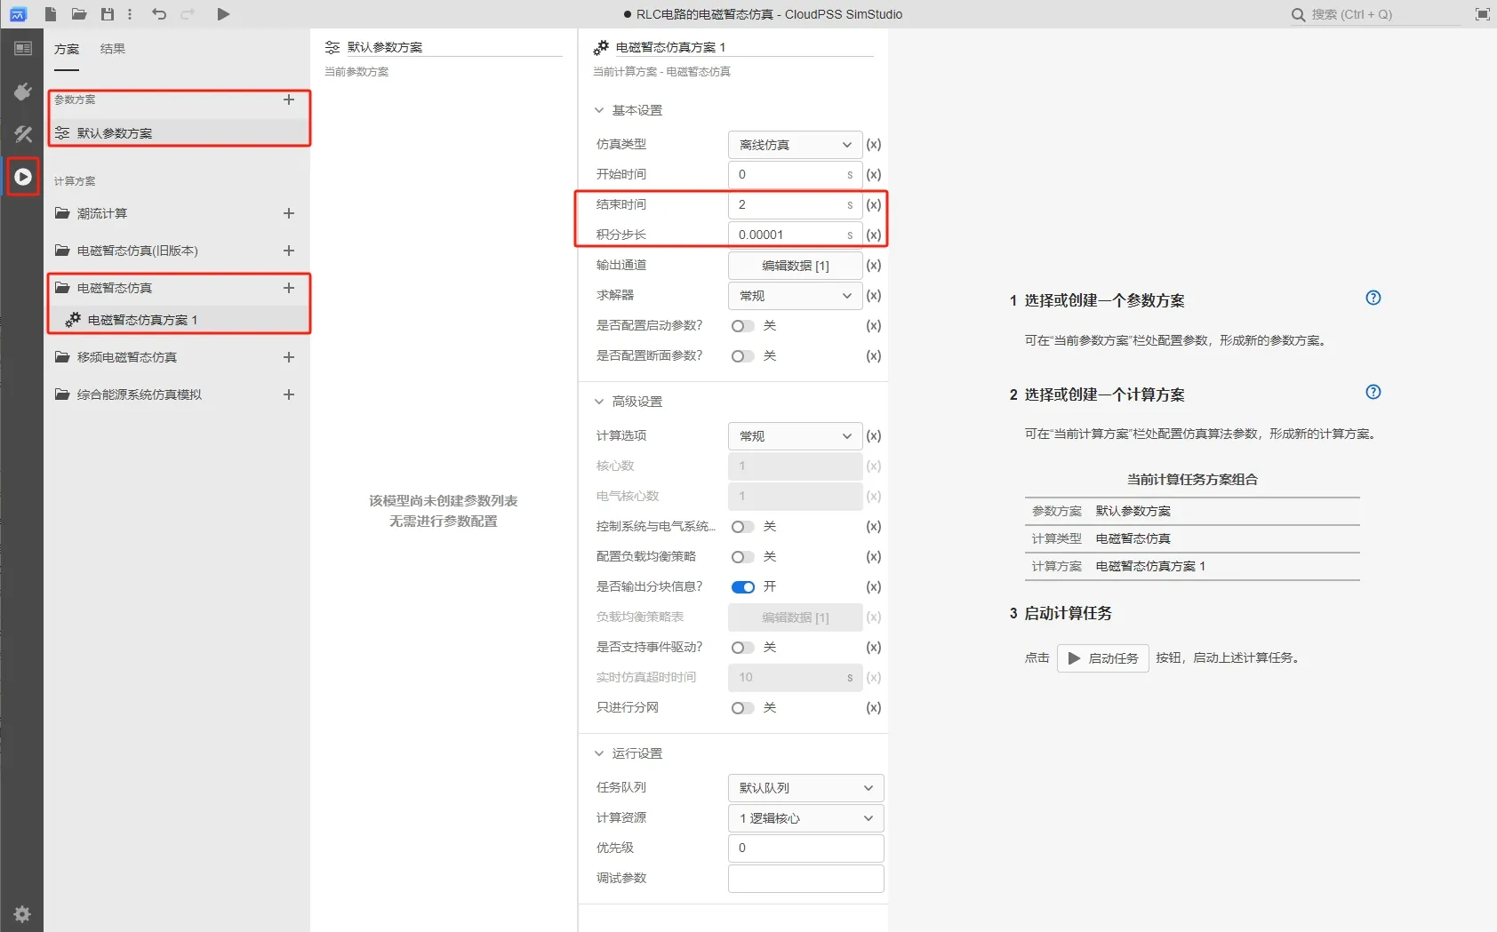
Task: Add 电磁暂态仿真 scheme with plus icon
Action: click(x=289, y=288)
